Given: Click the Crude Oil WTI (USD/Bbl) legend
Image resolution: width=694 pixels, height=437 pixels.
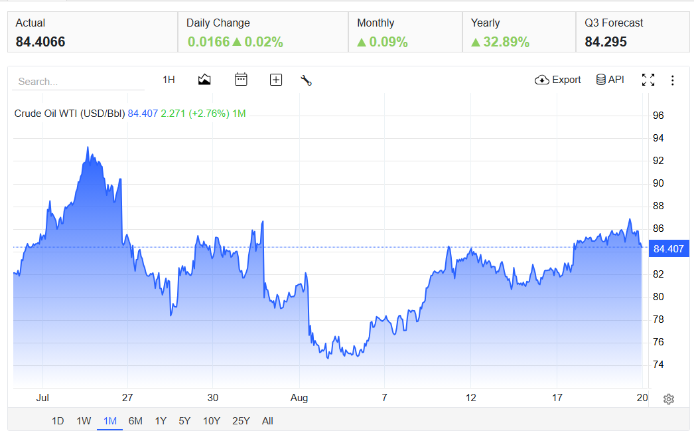Looking at the screenshot, I should click(70, 114).
